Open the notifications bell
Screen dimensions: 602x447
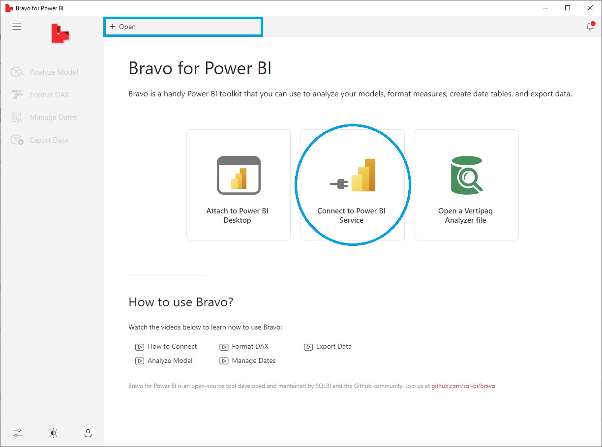coord(590,27)
